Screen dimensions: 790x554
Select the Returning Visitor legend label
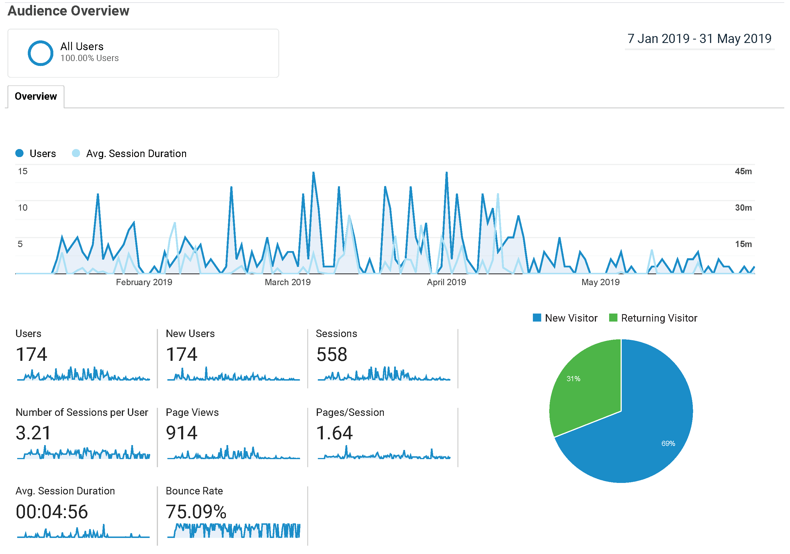click(x=660, y=319)
